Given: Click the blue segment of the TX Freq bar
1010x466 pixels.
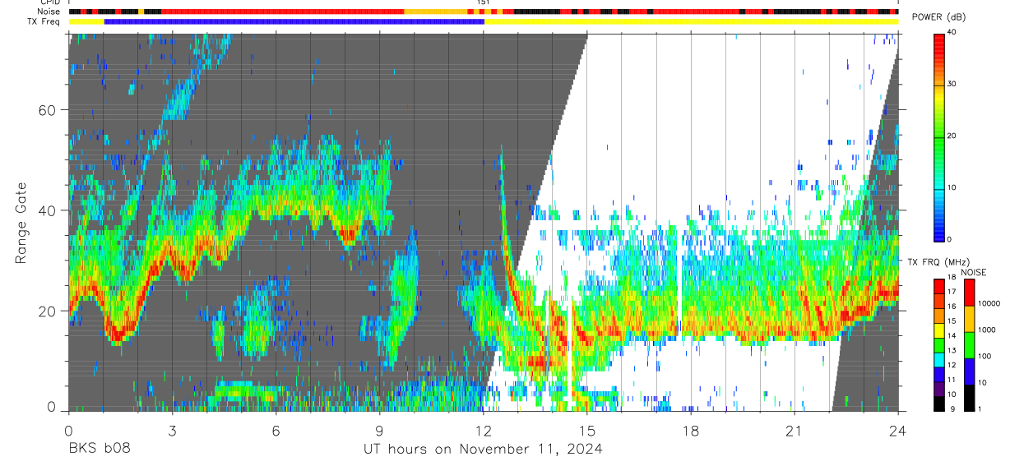Looking at the screenshot, I should coord(294,21).
